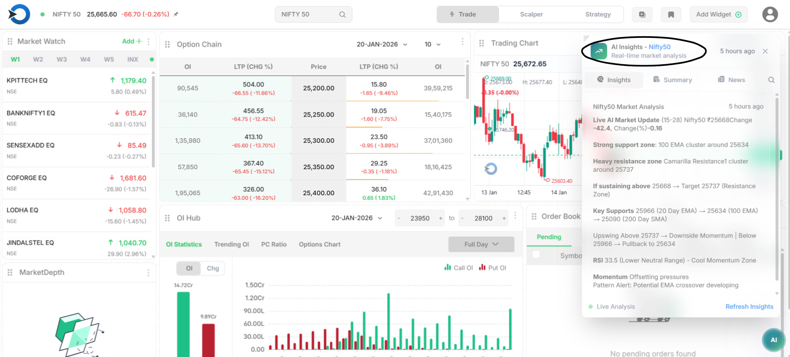Open the strike count dropdown showing 10

(432, 44)
